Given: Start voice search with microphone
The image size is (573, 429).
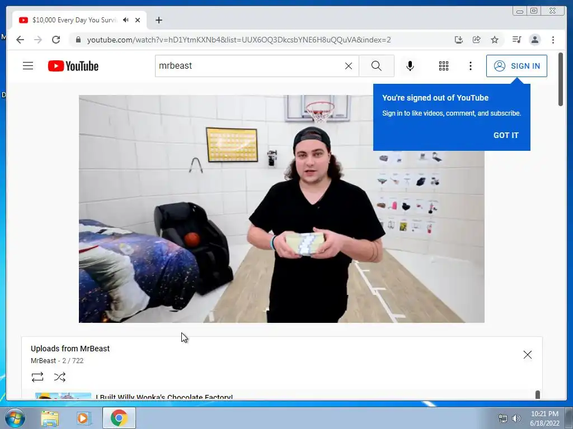Looking at the screenshot, I should pyautogui.click(x=410, y=66).
